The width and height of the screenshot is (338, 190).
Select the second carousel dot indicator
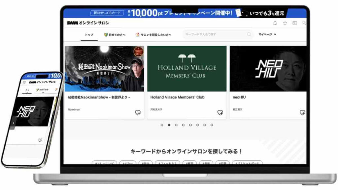pyautogui.click(x=169, y=125)
